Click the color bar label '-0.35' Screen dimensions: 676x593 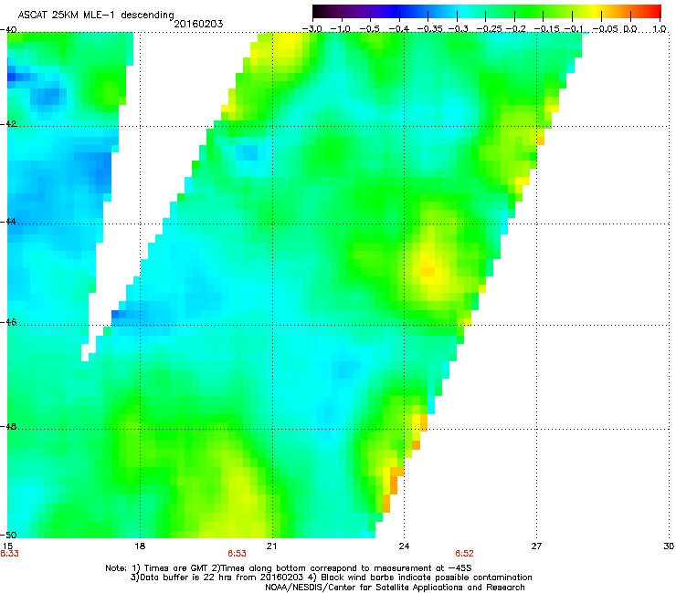429,29
